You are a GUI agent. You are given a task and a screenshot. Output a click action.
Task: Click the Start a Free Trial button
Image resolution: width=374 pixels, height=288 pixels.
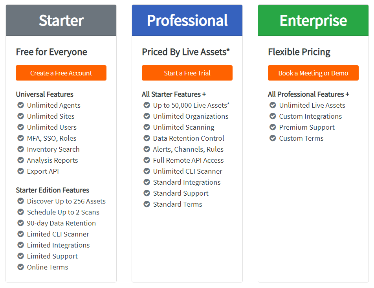(x=187, y=73)
